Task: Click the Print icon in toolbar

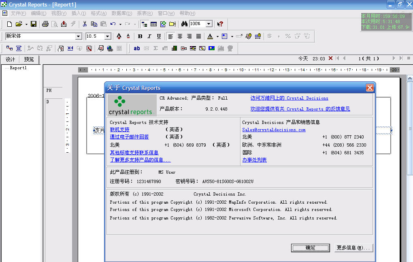Action: click(45, 24)
